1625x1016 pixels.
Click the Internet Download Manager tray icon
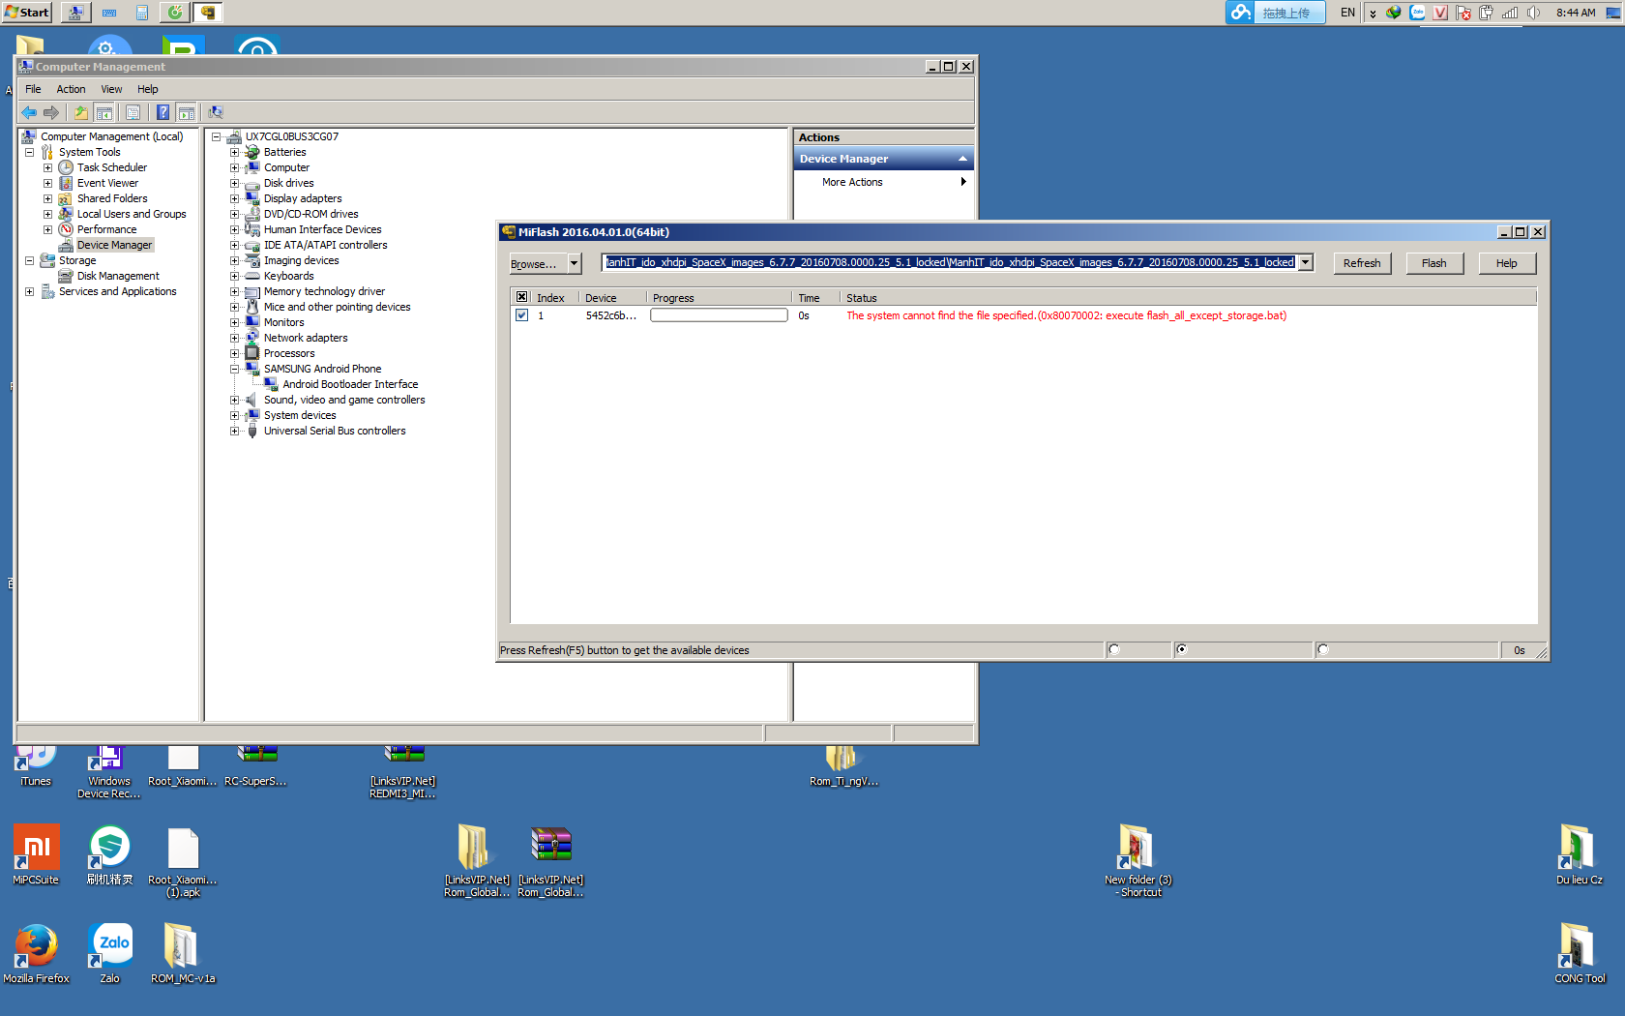pos(1394,13)
